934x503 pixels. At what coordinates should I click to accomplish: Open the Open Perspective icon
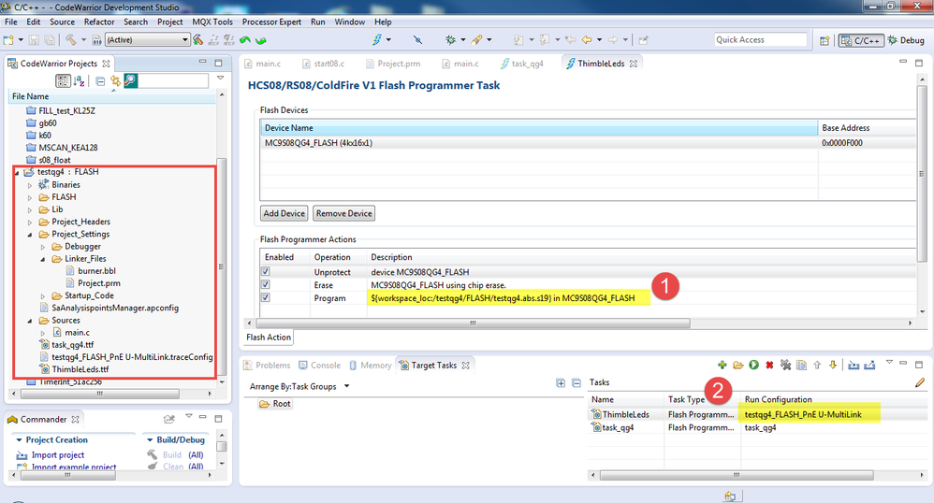coord(825,40)
